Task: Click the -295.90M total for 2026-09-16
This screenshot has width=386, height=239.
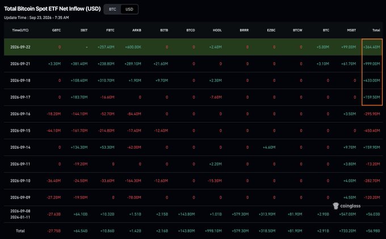Action: click(372, 114)
